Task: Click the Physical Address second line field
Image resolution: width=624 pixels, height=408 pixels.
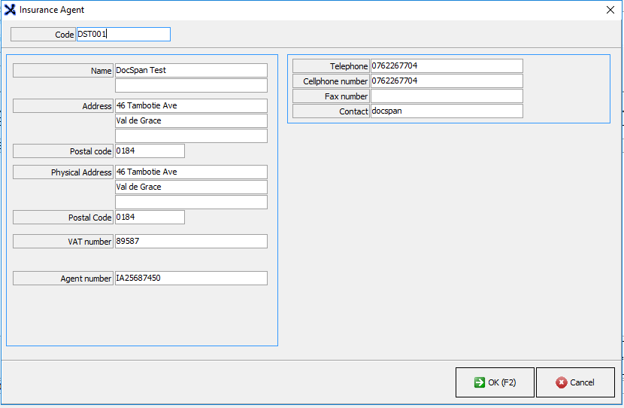Action: (191, 187)
